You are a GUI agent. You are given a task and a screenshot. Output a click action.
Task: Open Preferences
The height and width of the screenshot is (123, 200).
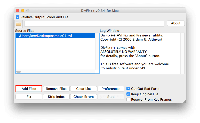111,89
